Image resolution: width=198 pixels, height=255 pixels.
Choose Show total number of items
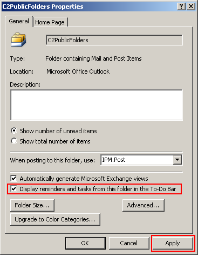pos(14,141)
